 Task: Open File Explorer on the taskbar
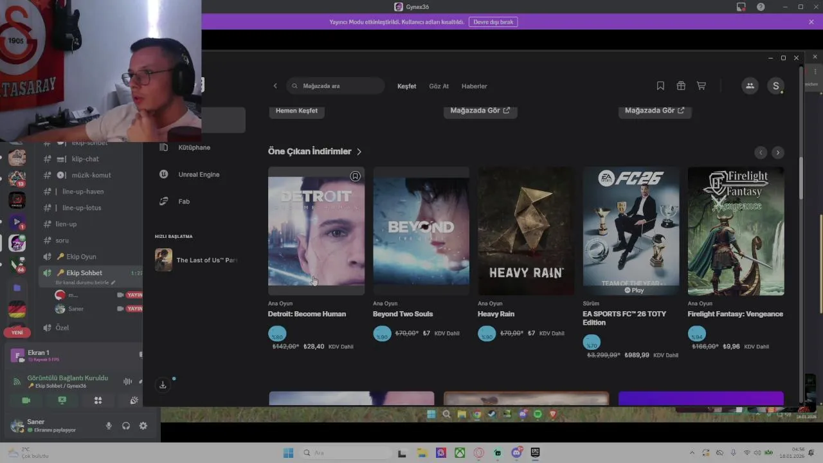(422, 453)
